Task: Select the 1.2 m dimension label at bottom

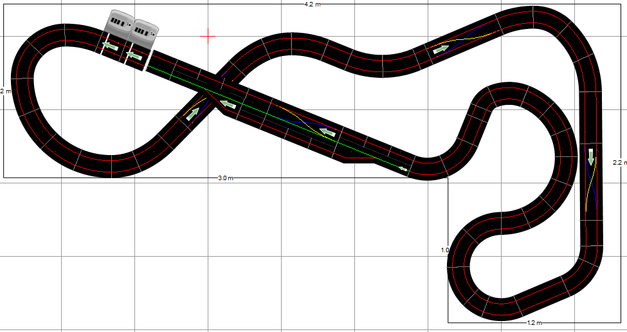Action: pos(534,322)
